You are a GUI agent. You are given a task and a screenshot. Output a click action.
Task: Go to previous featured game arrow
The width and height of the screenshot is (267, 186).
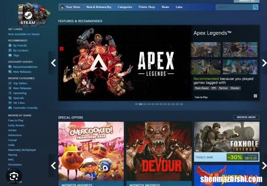point(53,63)
